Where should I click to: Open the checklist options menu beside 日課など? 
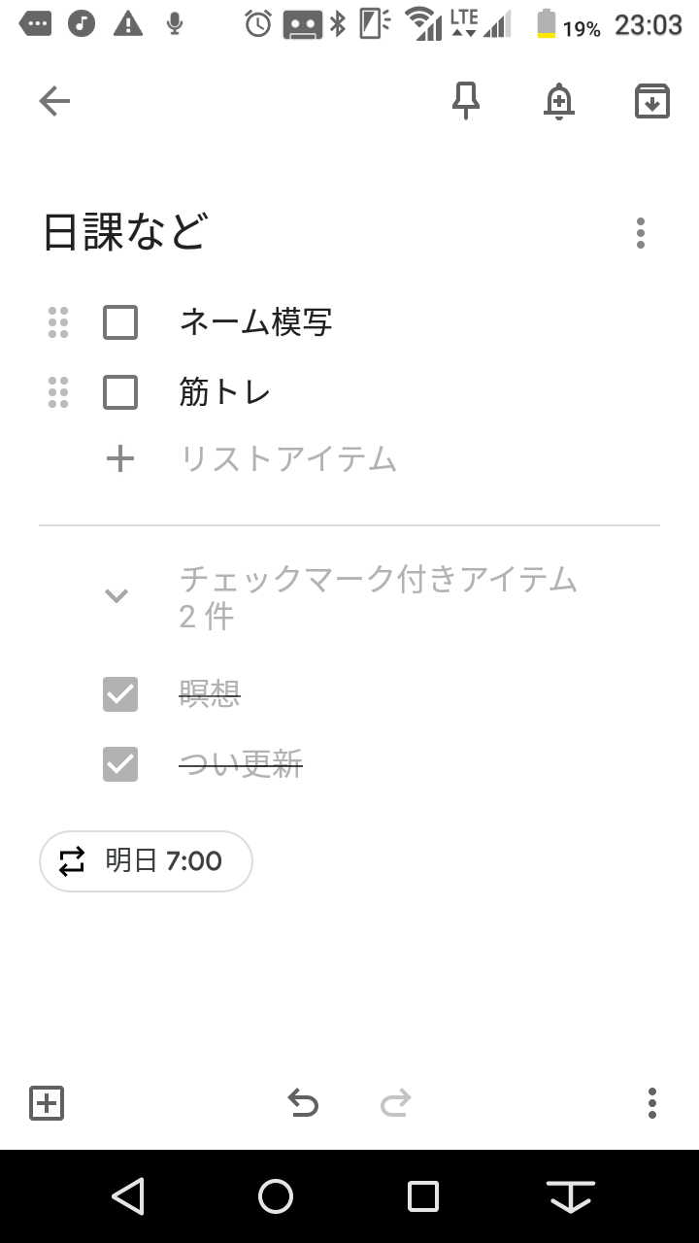pyautogui.click(x=641, y=233)
